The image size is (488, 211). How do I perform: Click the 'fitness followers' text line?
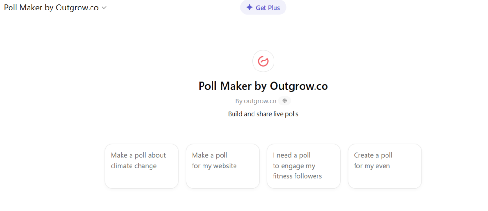tap(297, 176)
